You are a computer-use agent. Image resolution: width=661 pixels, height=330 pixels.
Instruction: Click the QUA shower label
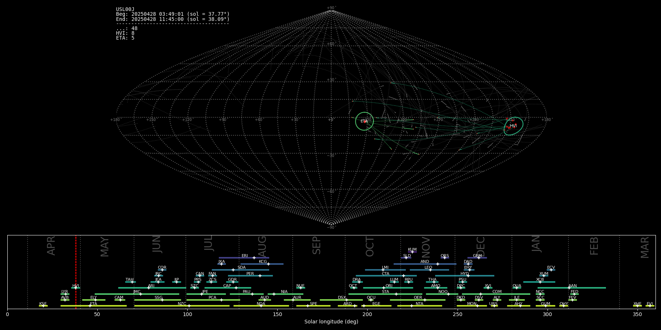[517, 286]
